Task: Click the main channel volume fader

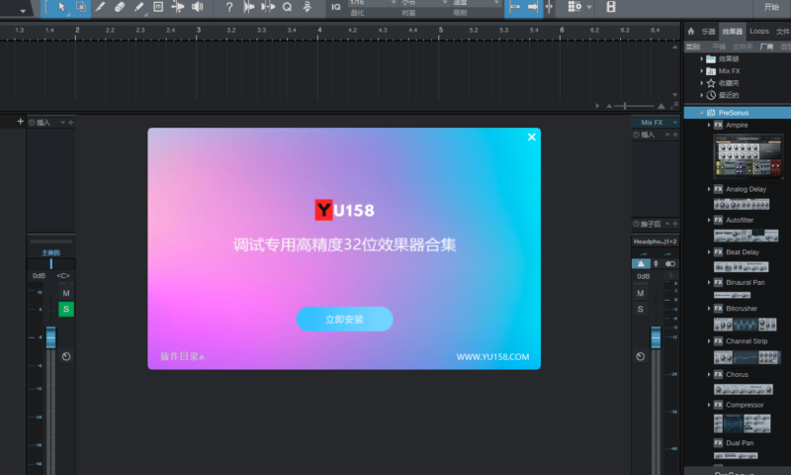Action: pos(50,338)
